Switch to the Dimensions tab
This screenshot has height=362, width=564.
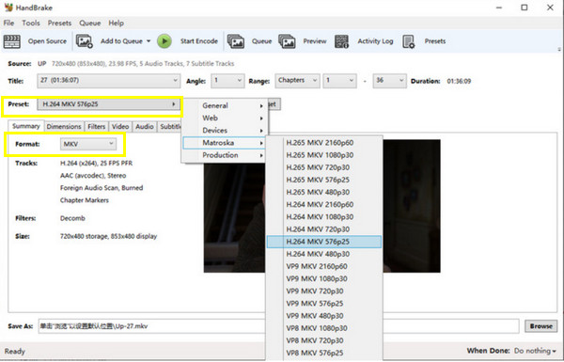64,127
